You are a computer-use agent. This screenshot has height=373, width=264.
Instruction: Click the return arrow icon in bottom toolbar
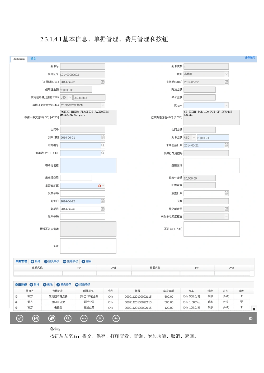(x=116, y=318)
